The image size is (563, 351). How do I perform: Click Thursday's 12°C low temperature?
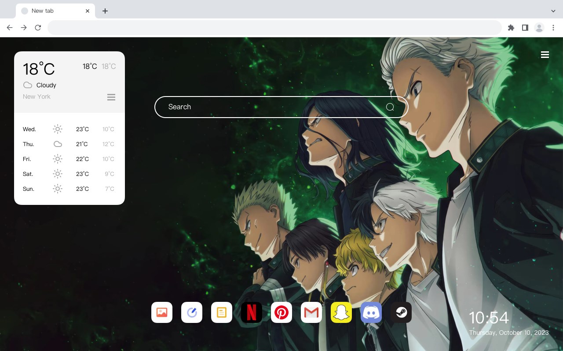[108, 144]
